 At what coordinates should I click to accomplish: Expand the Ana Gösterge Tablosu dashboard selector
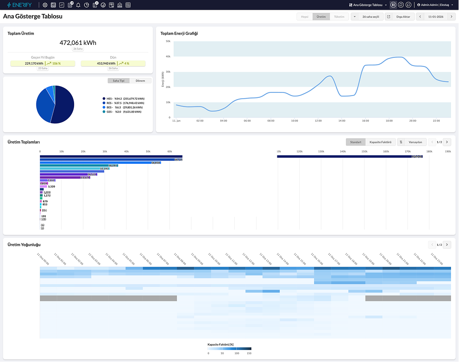click(368, 5)
